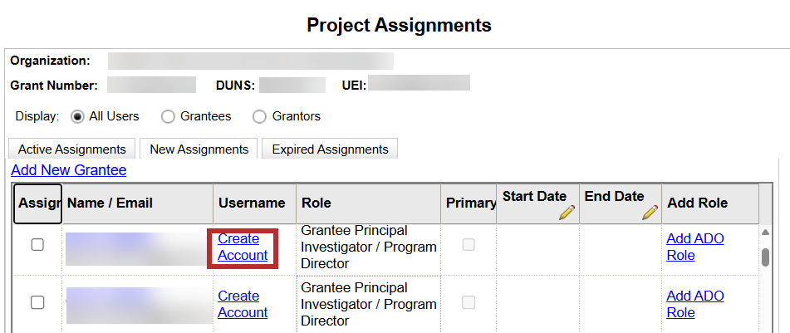Click second row Add ADO Role link
790x333 pixels.
click(x=694, y=304)
